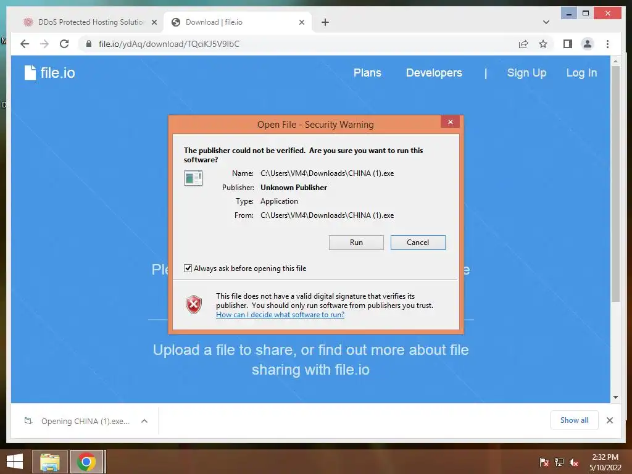Image resolution: width=632 pixels, height=474 pixels.
Task: Open Chrome three-dot menu
Action: click(x=607, y=44)
